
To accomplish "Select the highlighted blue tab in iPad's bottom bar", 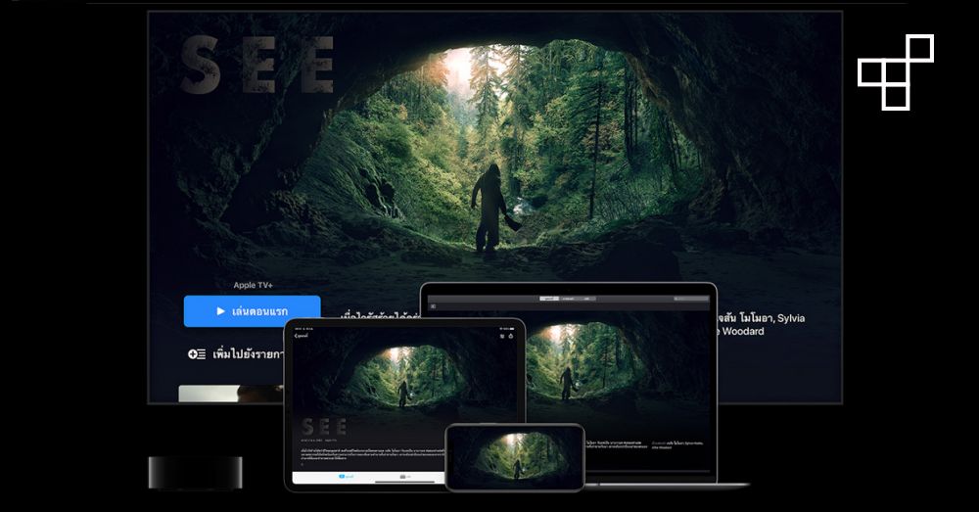I will pos(347,477).
